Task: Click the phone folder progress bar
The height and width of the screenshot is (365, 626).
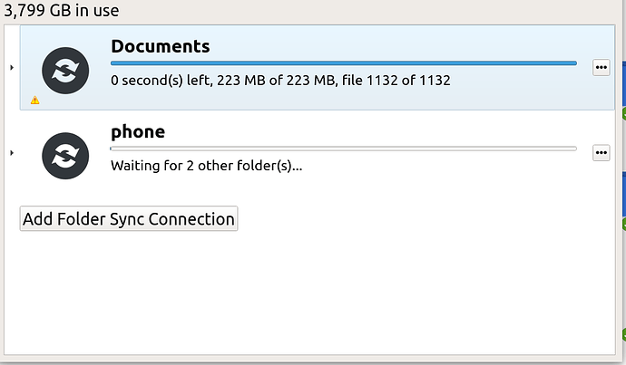Action: pyautogui.click(x=343, y=149)
